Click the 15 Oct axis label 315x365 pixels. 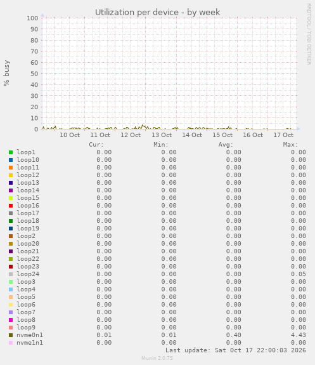222,135
